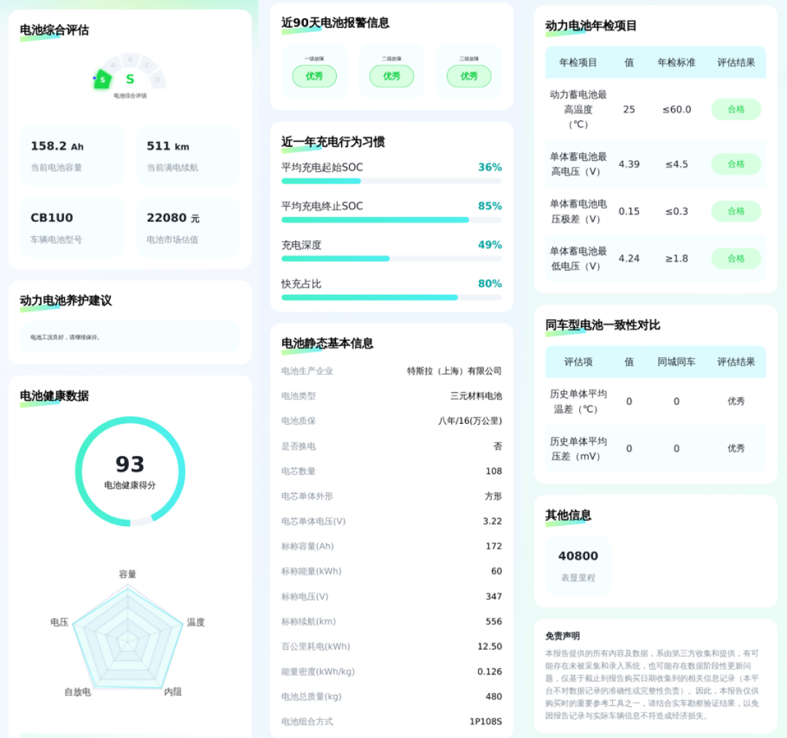Image resolution: width=787 pixels, height=738 pixels.
Task: Click the 电池工况良好 maintenance advice text
Action: (66, 337)
